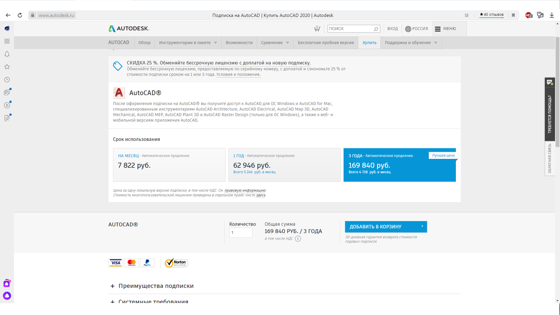Open the browser downloads arrow icon

552,15
